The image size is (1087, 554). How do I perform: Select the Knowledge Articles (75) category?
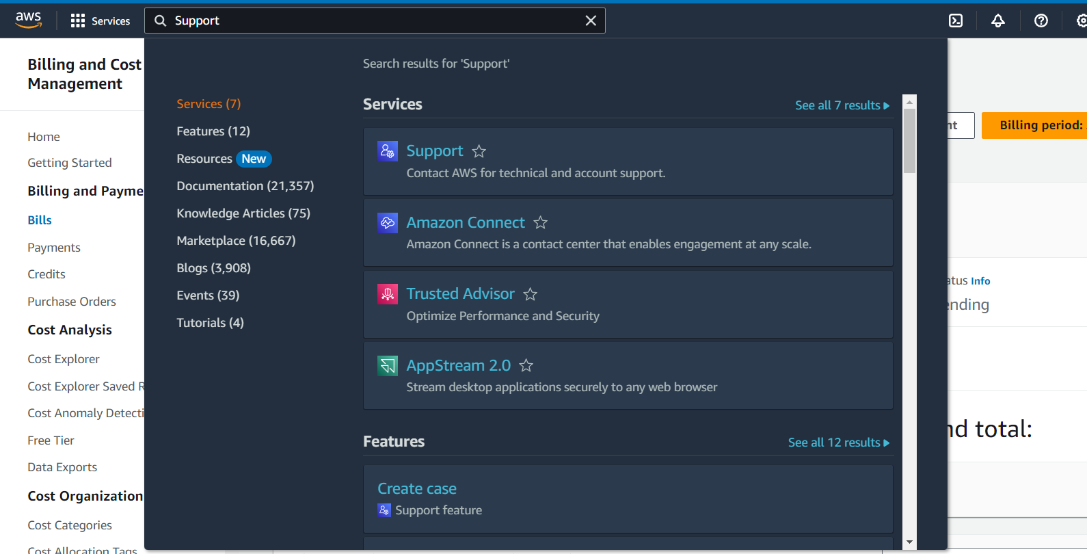(x=243, y=213)
